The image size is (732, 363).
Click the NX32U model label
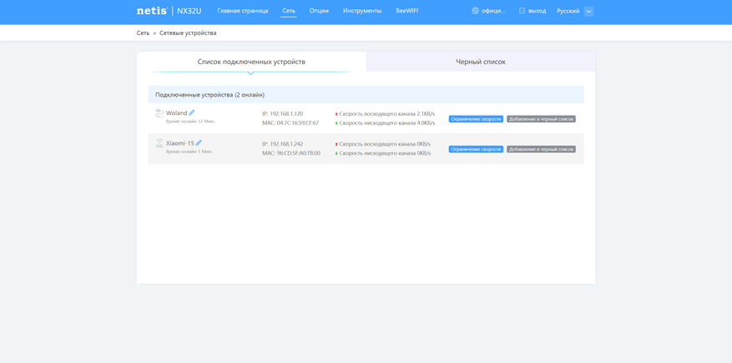(x=189, y=11)
